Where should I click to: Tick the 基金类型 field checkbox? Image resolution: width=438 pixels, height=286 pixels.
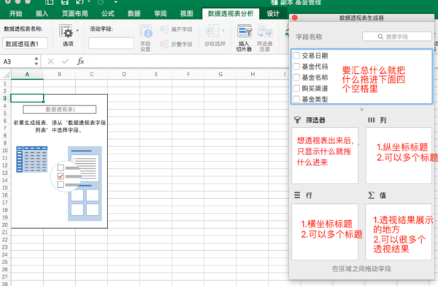(x=296, y=99)
